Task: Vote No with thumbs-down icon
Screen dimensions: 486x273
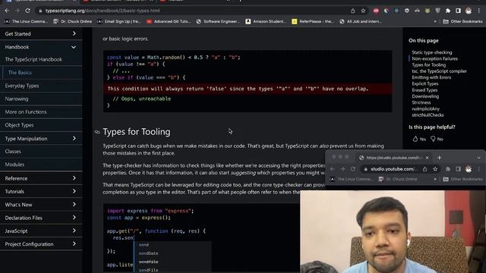Action: tap(433, 139)
